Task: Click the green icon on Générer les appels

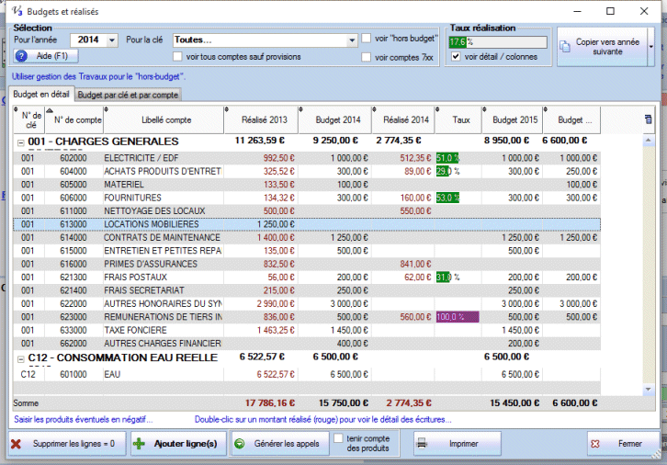Action: [x=238, y=444]
